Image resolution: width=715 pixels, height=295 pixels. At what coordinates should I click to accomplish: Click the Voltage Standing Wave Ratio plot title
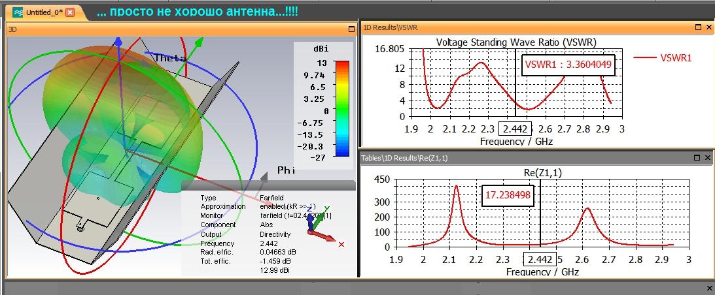pos(516,42)
